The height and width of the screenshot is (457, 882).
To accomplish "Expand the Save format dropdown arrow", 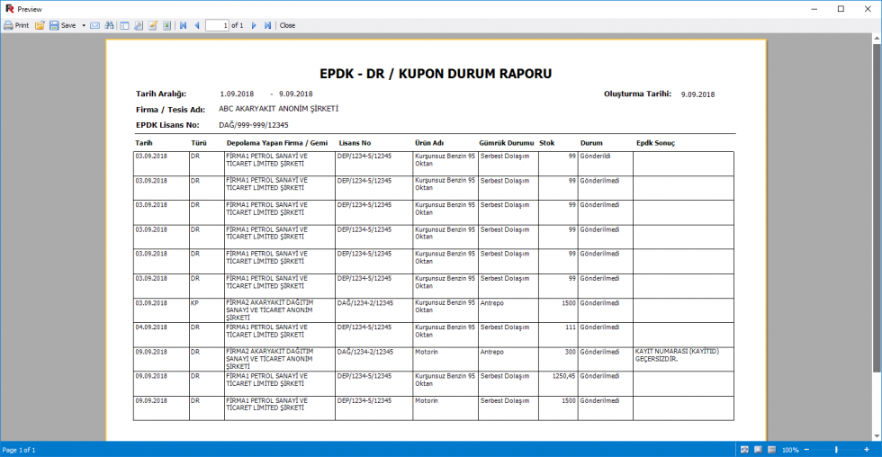I will pos(84,25).
